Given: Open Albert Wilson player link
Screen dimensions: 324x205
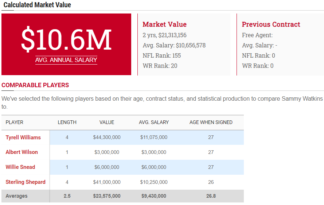Looking at the screenshot, I should point(22,152).
